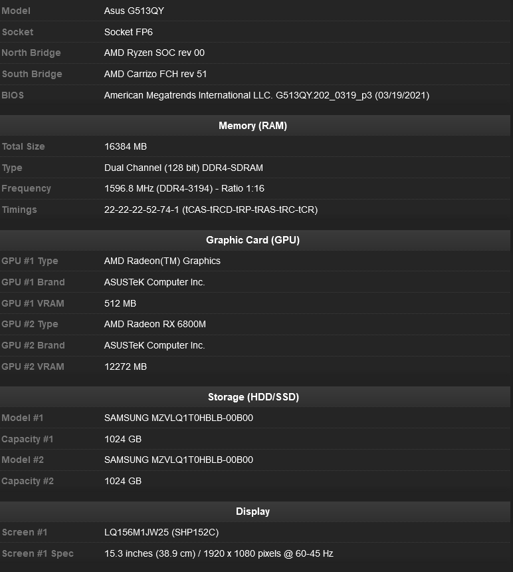The image size is (513, 572).
Task: Click the 16384 MB total size value
Action: coord(126,146)
